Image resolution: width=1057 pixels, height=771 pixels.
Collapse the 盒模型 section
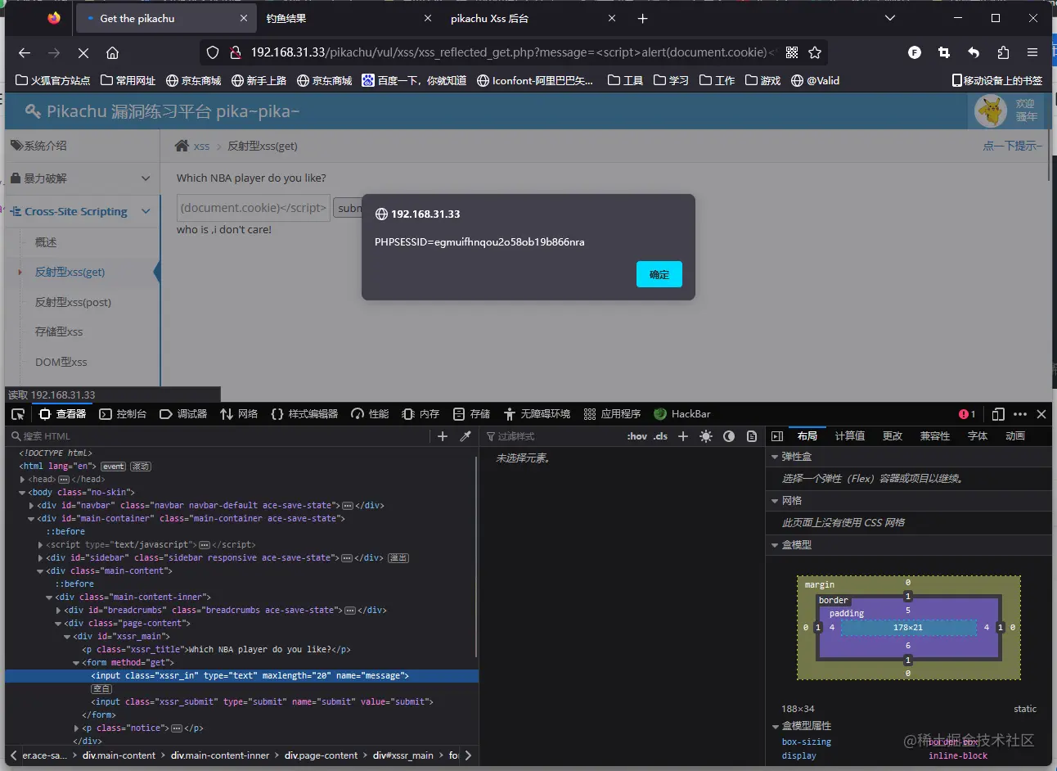point(775,545)
